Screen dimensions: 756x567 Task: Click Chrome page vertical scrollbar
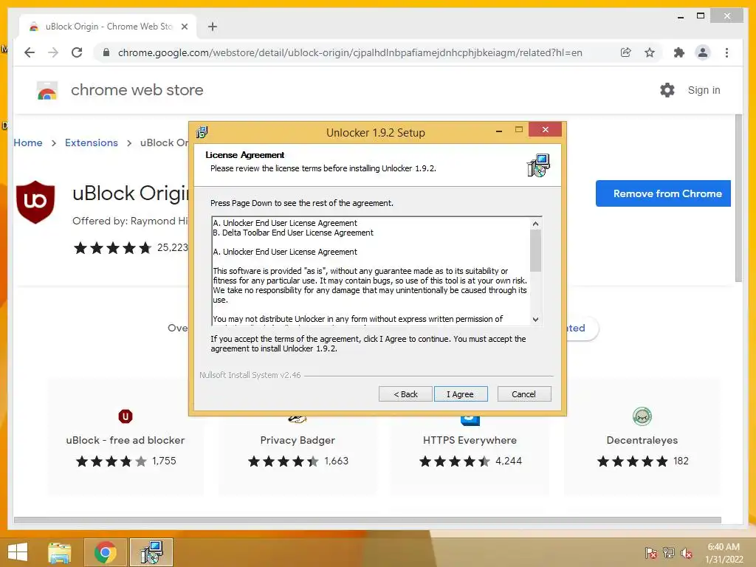tap(738, 198)
